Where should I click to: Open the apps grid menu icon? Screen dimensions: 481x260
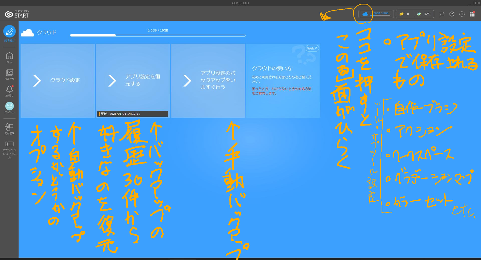(472, 14)
